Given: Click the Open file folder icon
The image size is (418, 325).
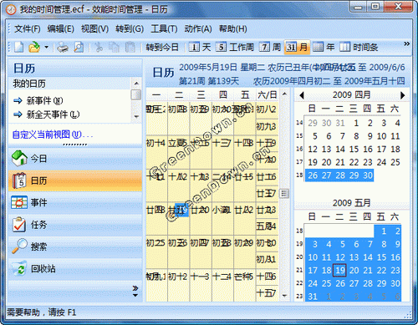Looking at the screenshot, I should 34,47.
